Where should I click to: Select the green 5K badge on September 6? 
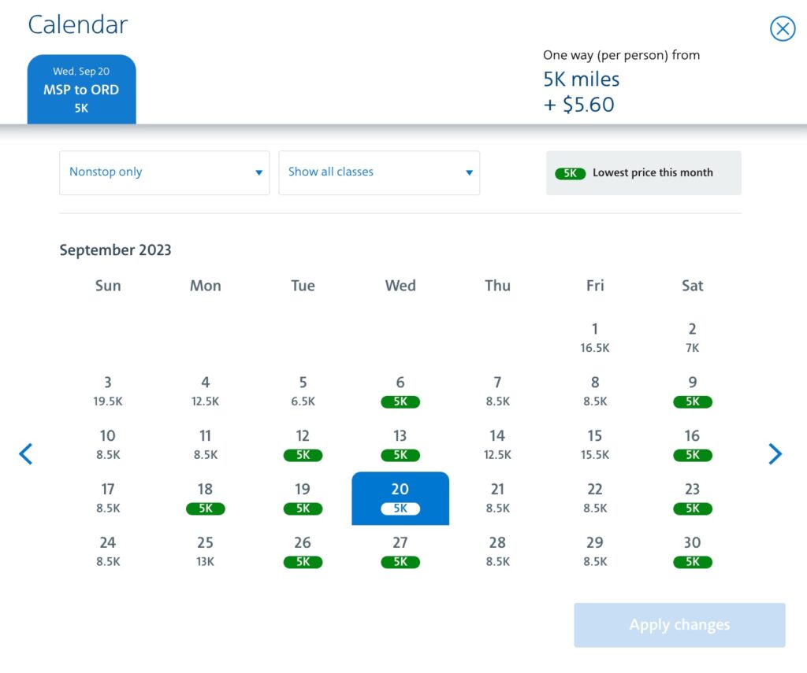tap(400, 401)
